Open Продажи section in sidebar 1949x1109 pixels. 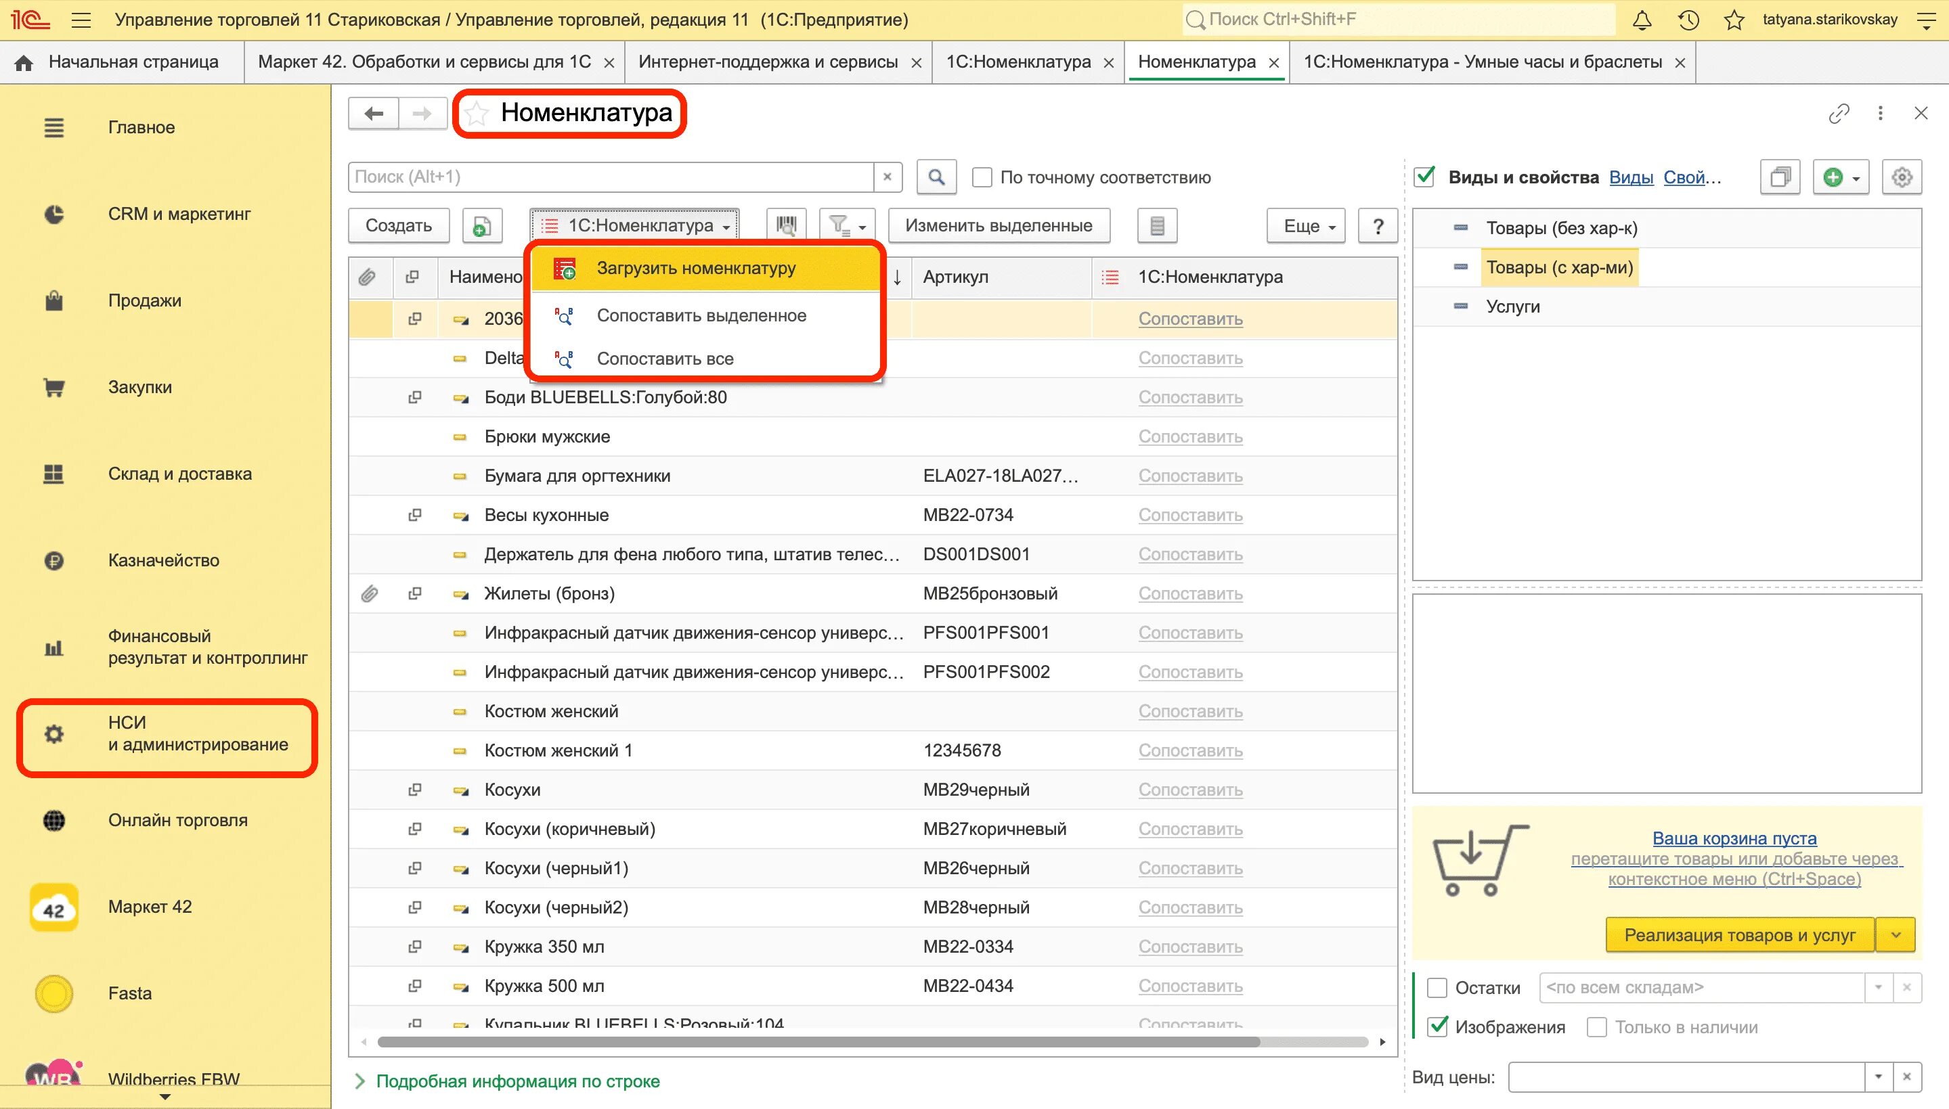[x=145, y=301]
